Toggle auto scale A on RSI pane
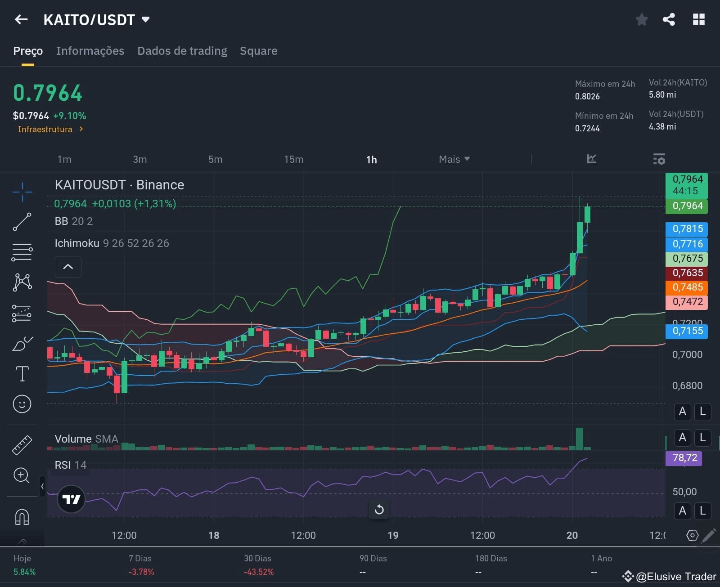The width and height of the screenshot is (720, 587). pos(683,511)
